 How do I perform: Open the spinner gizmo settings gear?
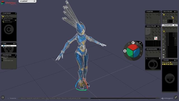pyautogui.click(x=140, y=42)
